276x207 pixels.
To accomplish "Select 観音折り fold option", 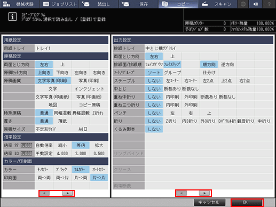I will click(x=246, y=121).
